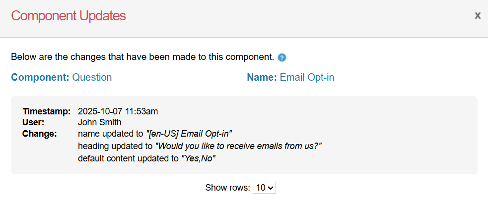
Task: Click the Component Updates dialog title
Action: (69, 16)
